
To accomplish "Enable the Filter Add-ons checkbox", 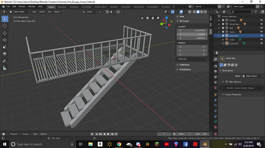I will click(227, 82).
